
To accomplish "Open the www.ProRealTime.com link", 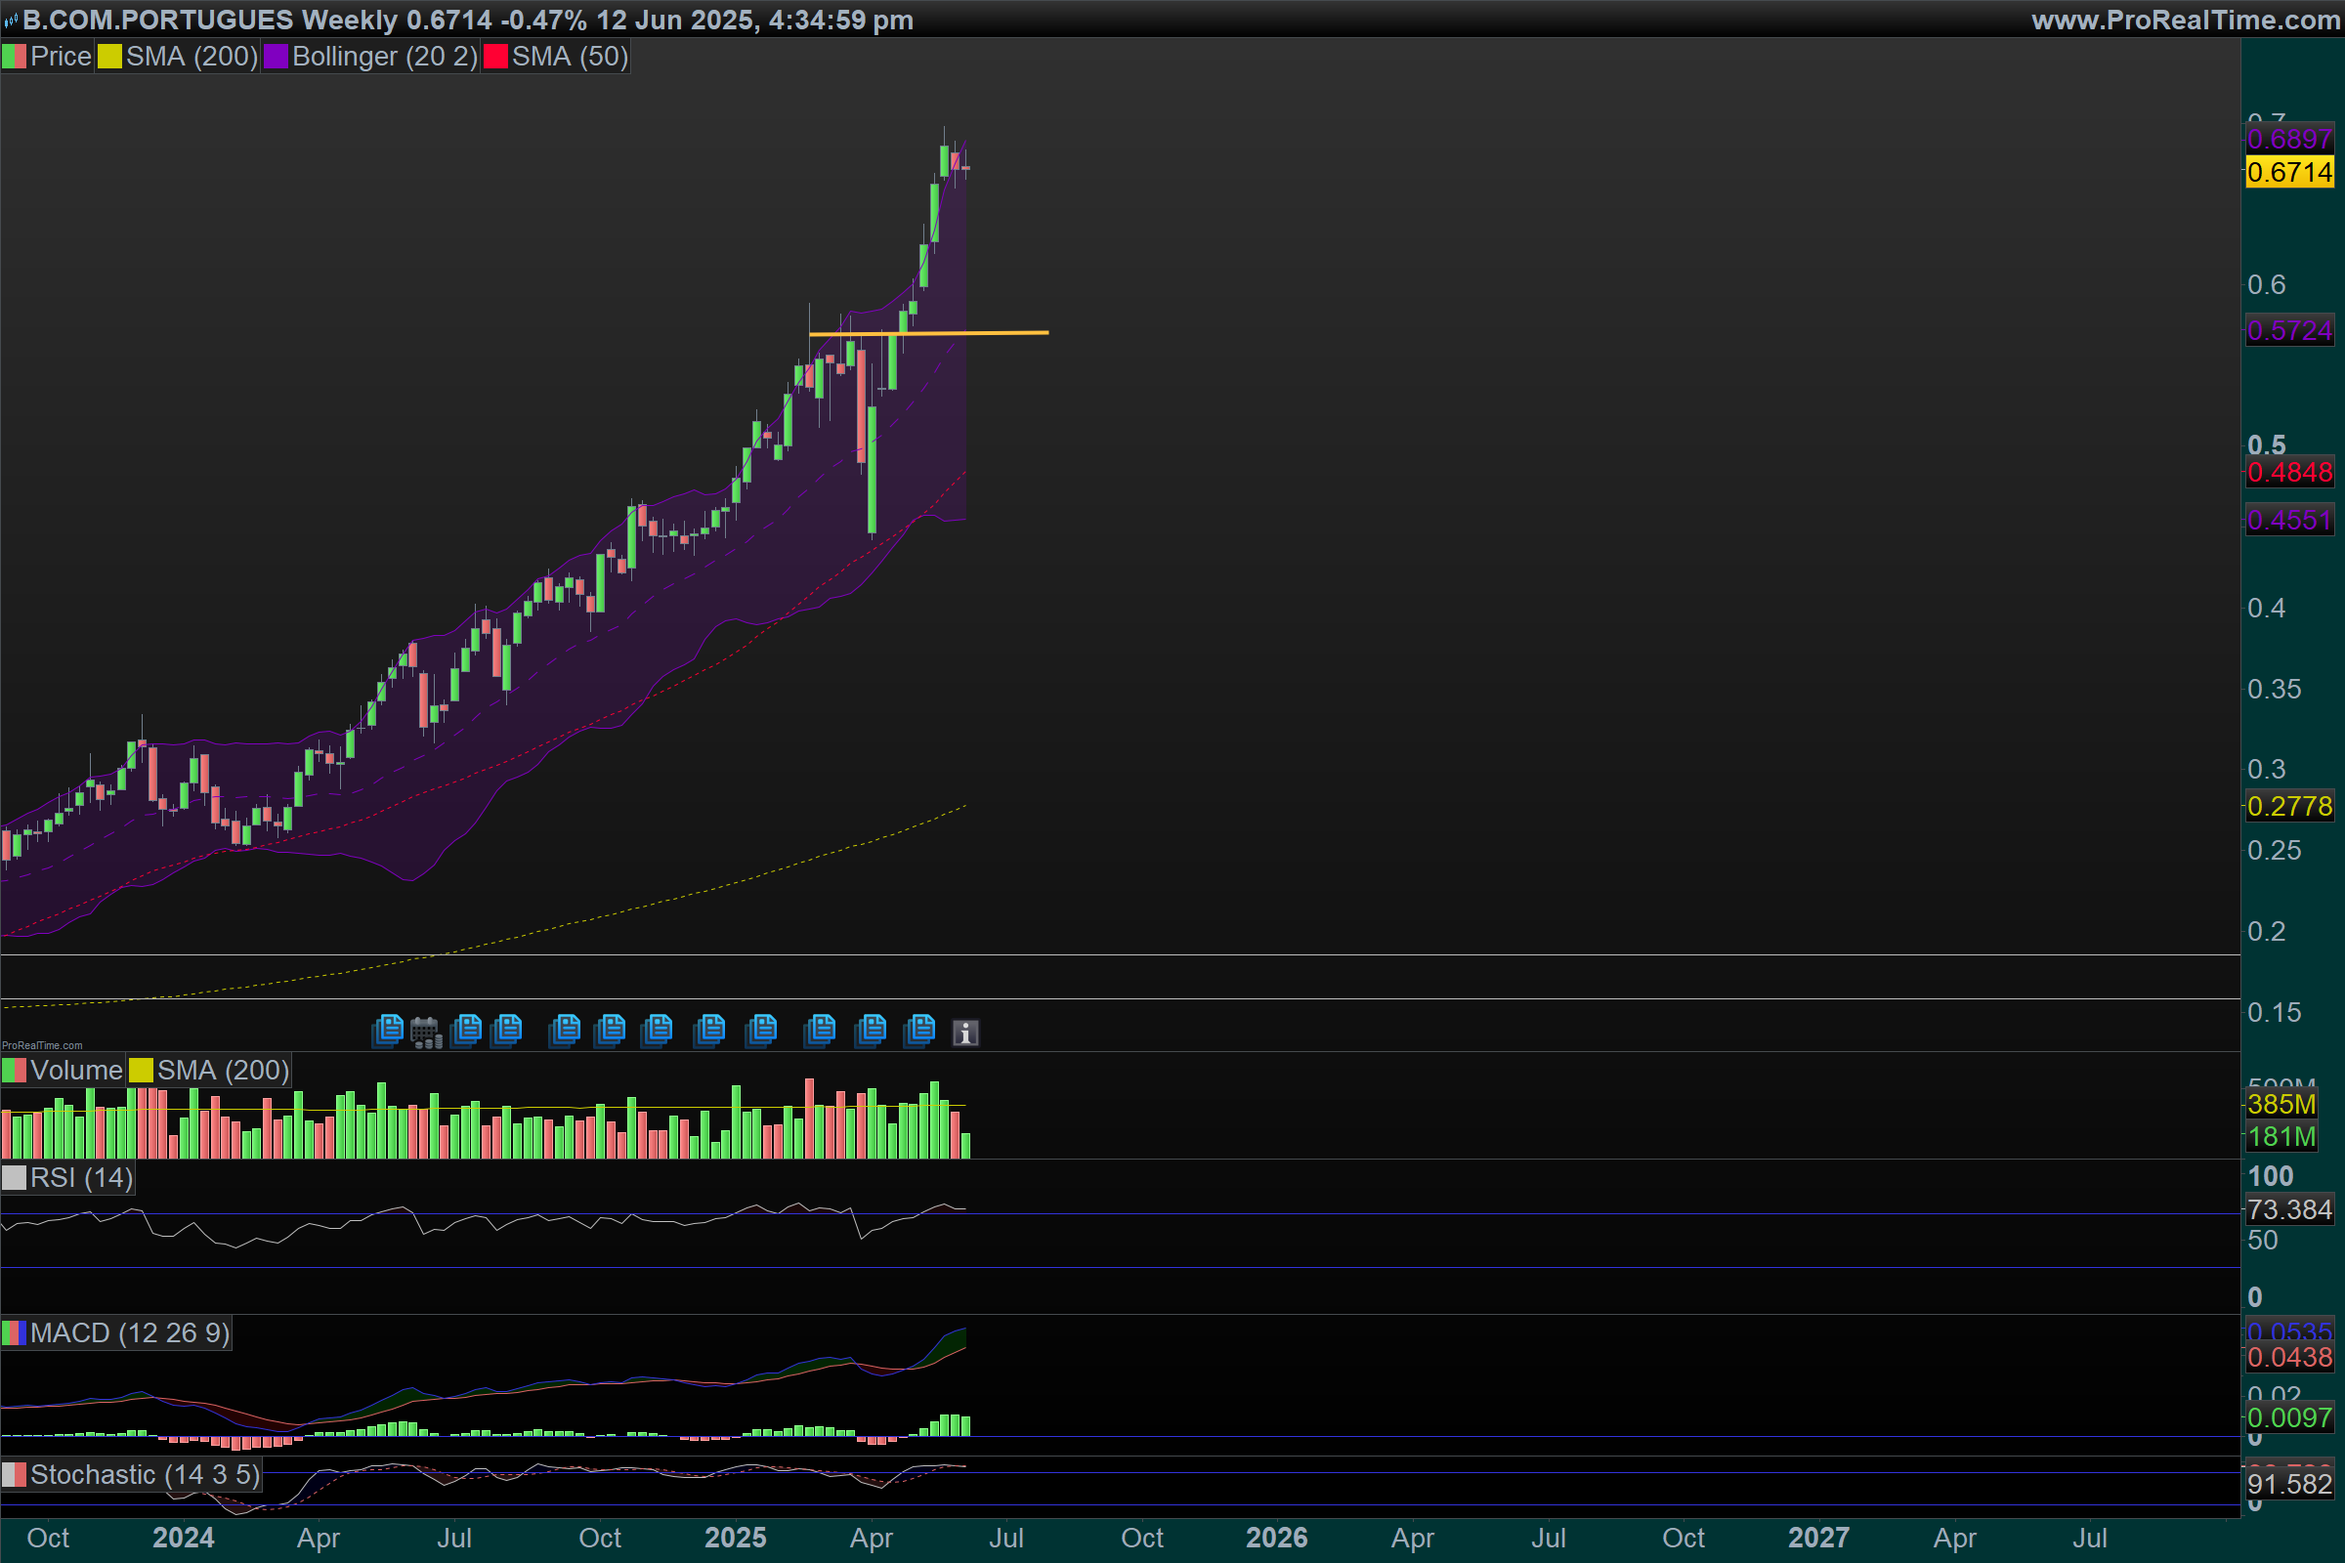I will (x=2186, y=20).
